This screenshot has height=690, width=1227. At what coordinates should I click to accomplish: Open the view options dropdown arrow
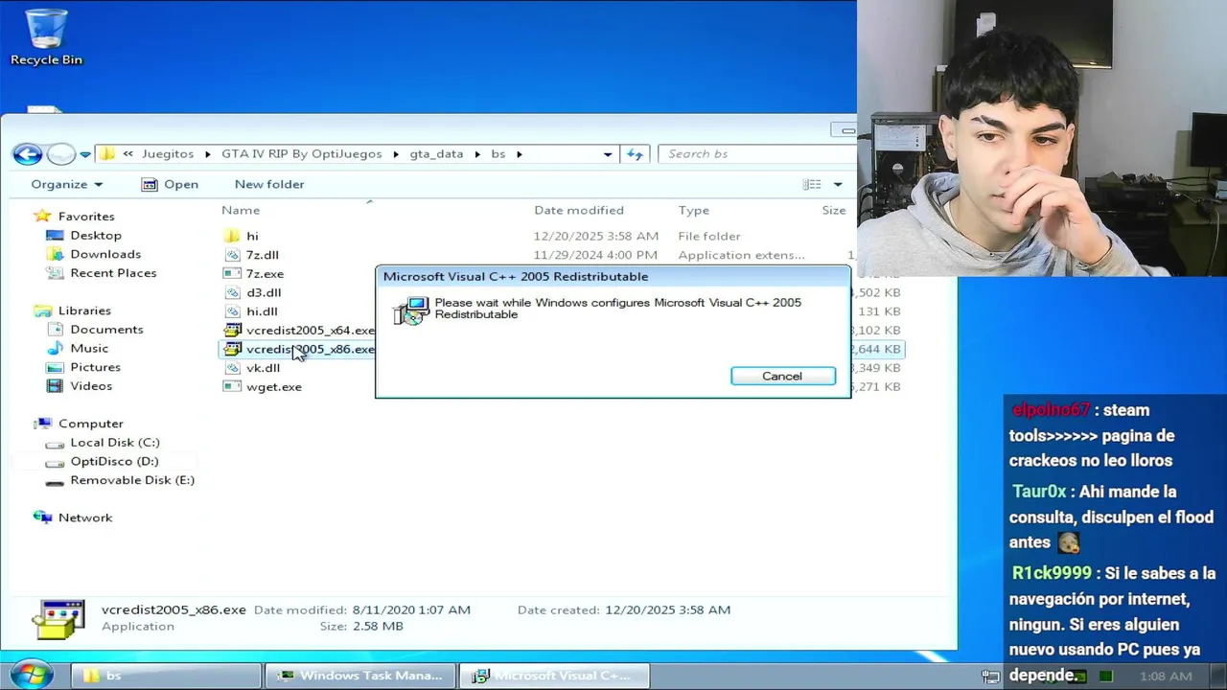pos(838,184)
